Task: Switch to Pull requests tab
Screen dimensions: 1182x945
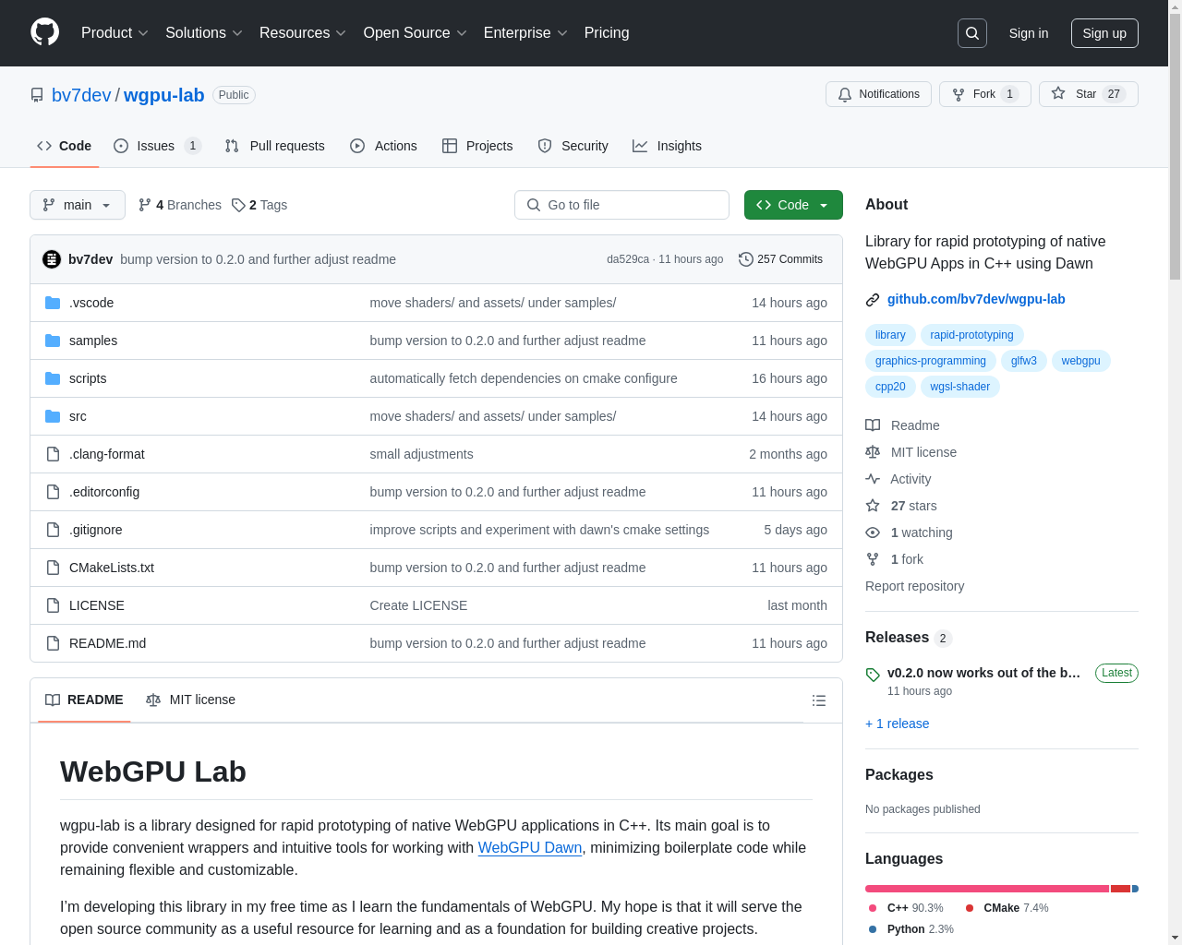Action: click(275, 146)
